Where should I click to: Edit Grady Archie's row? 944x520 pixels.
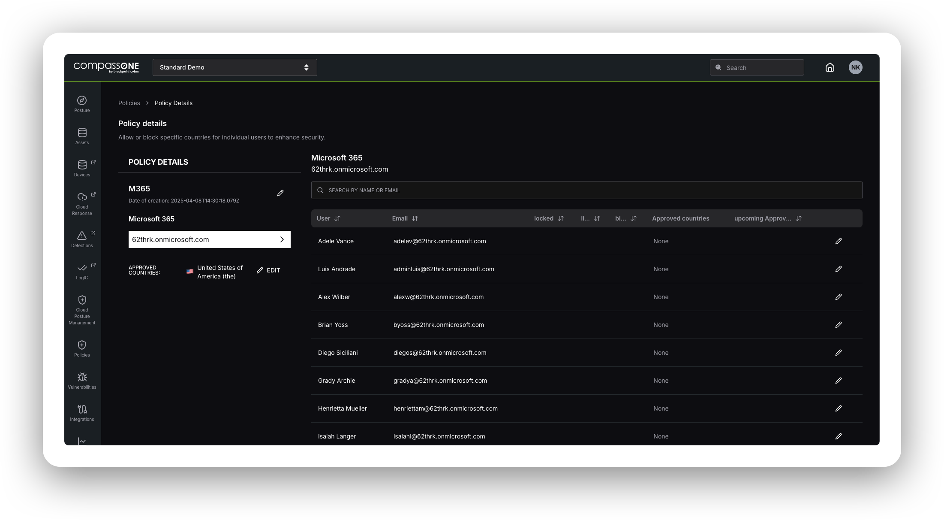click(x=839, y=381)
